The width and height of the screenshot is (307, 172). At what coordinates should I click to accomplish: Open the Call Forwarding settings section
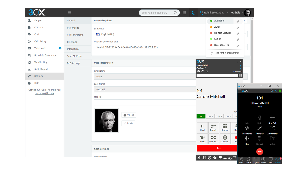75,34
